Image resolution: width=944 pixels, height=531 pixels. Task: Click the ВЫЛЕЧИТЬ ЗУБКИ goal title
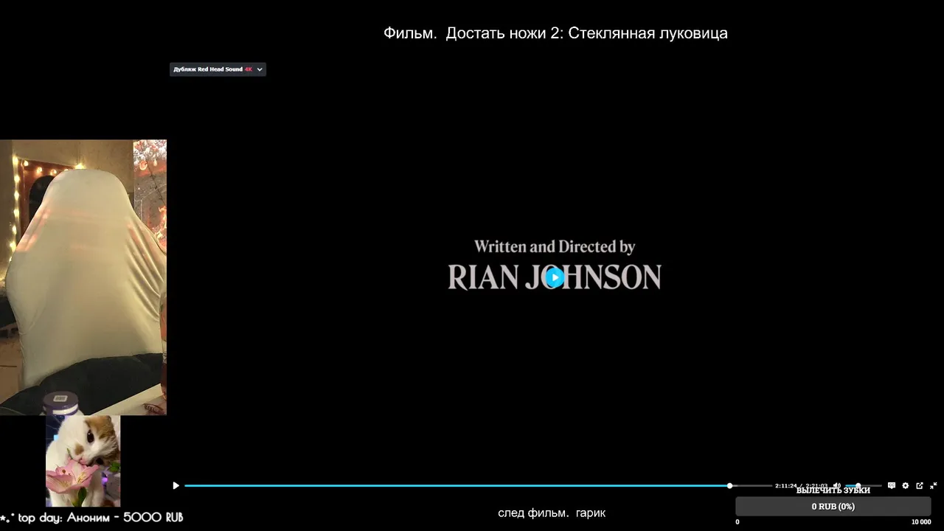point(833,490)
